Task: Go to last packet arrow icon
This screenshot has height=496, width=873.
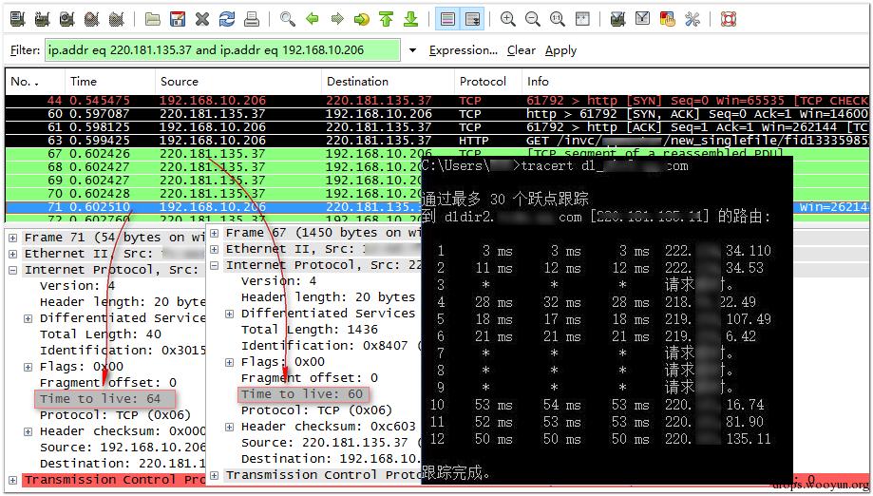Action: click(x=411, y=20)
